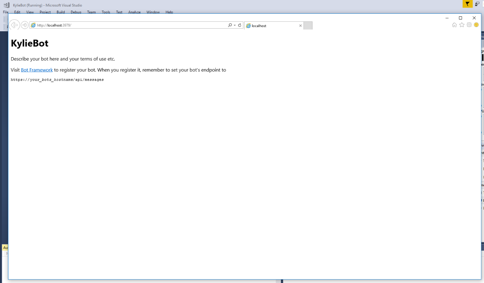Click the address bar with localhost:3979

(128, 25)
